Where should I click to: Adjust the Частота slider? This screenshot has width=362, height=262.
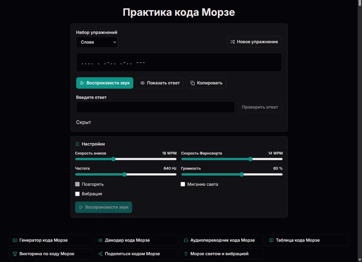[x=126, y=174]
